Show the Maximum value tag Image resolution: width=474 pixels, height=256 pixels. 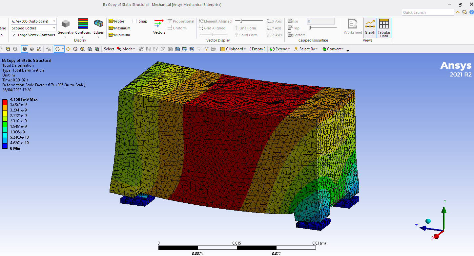(119, 28)
